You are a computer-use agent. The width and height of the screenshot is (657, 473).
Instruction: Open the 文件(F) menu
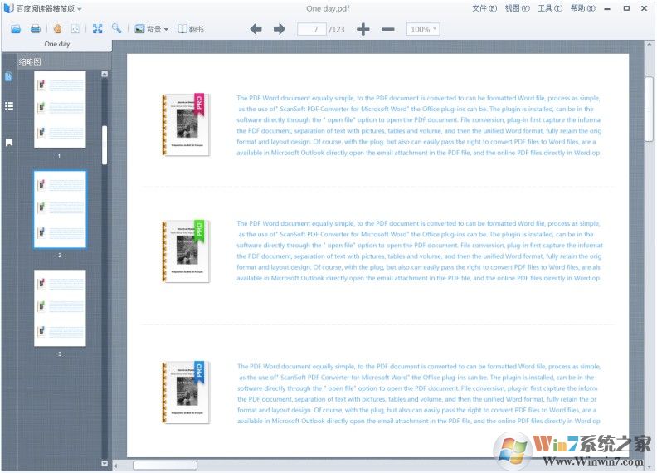tap(484, 8)
